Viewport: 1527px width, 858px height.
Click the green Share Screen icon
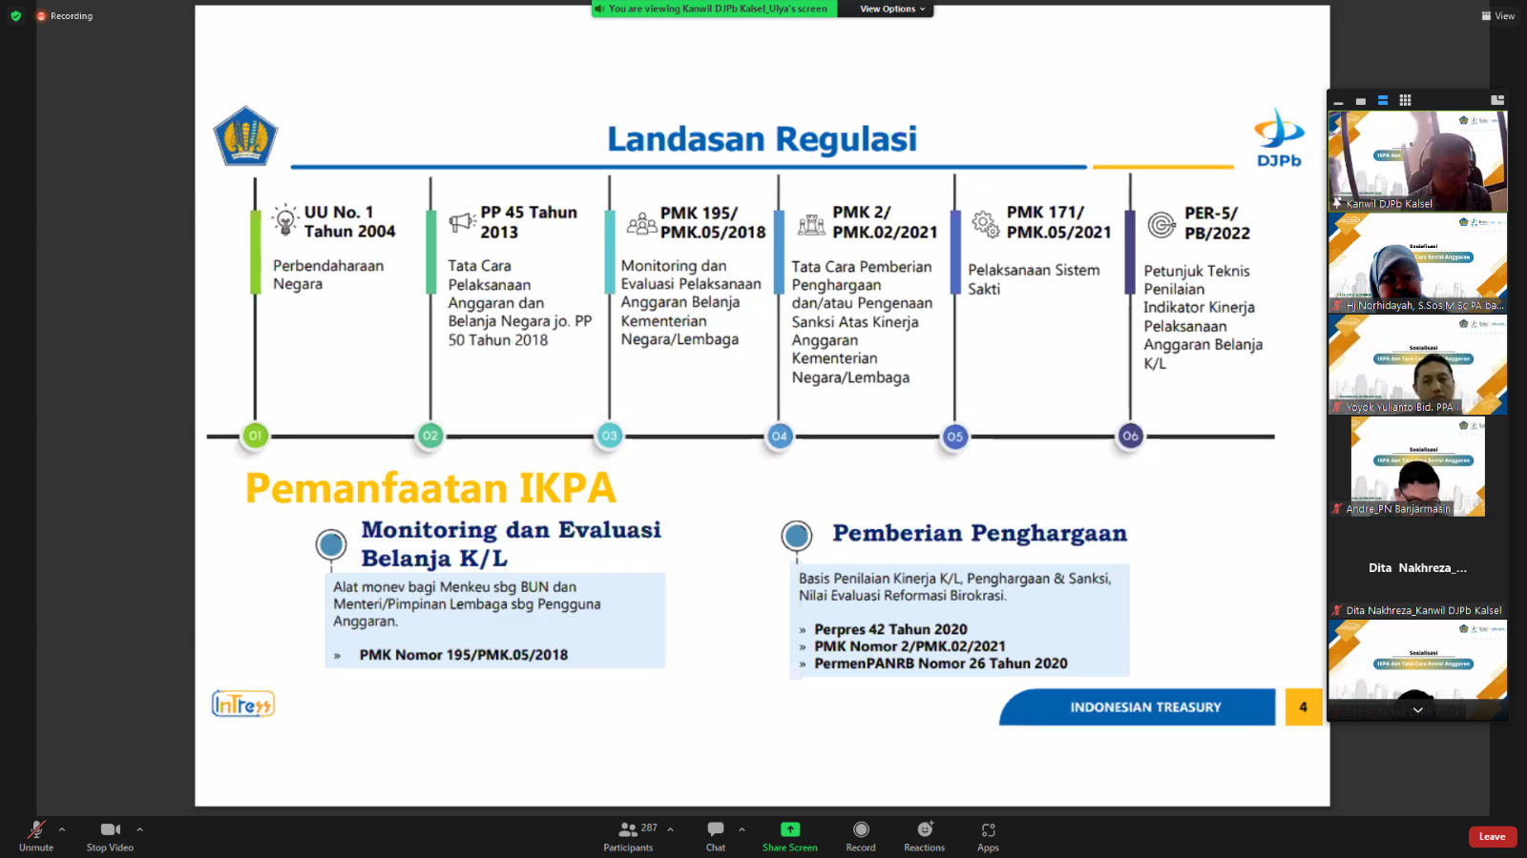[789, 829]
